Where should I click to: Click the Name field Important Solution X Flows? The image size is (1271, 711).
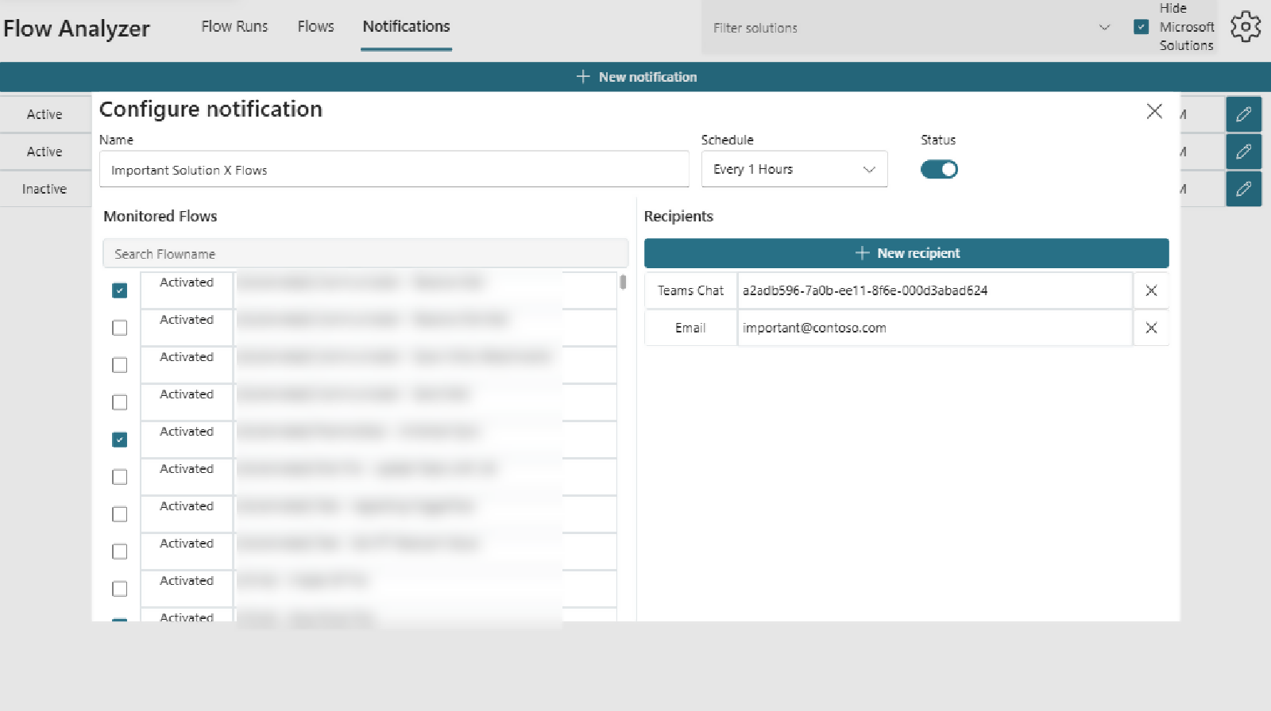394,169
